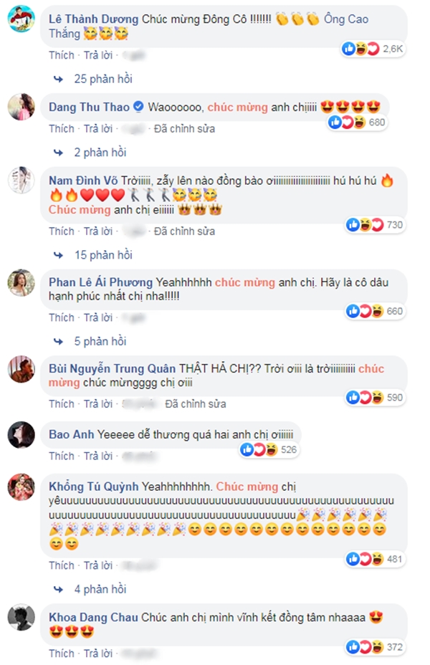Click the chúc mừng highlighted text in Phan Lê Ái Phương's comment
Screen dimensions: 430x665
[x=244, y=282]
